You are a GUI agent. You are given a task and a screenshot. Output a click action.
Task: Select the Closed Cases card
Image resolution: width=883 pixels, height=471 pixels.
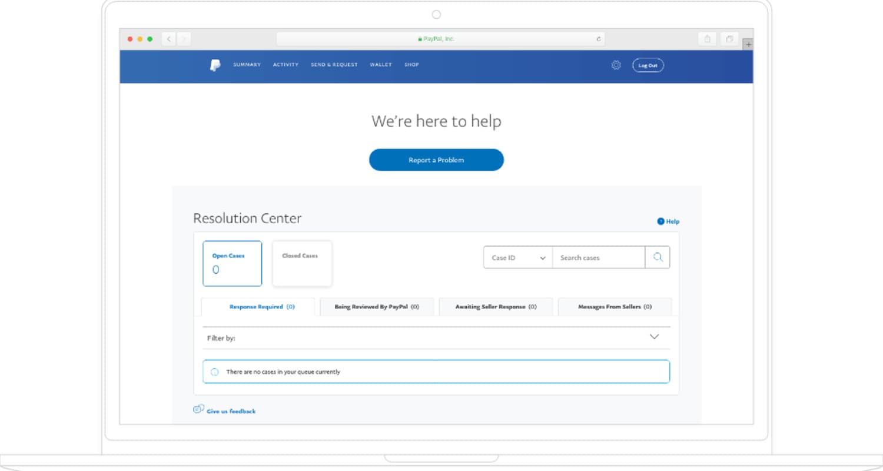(302, 263)
